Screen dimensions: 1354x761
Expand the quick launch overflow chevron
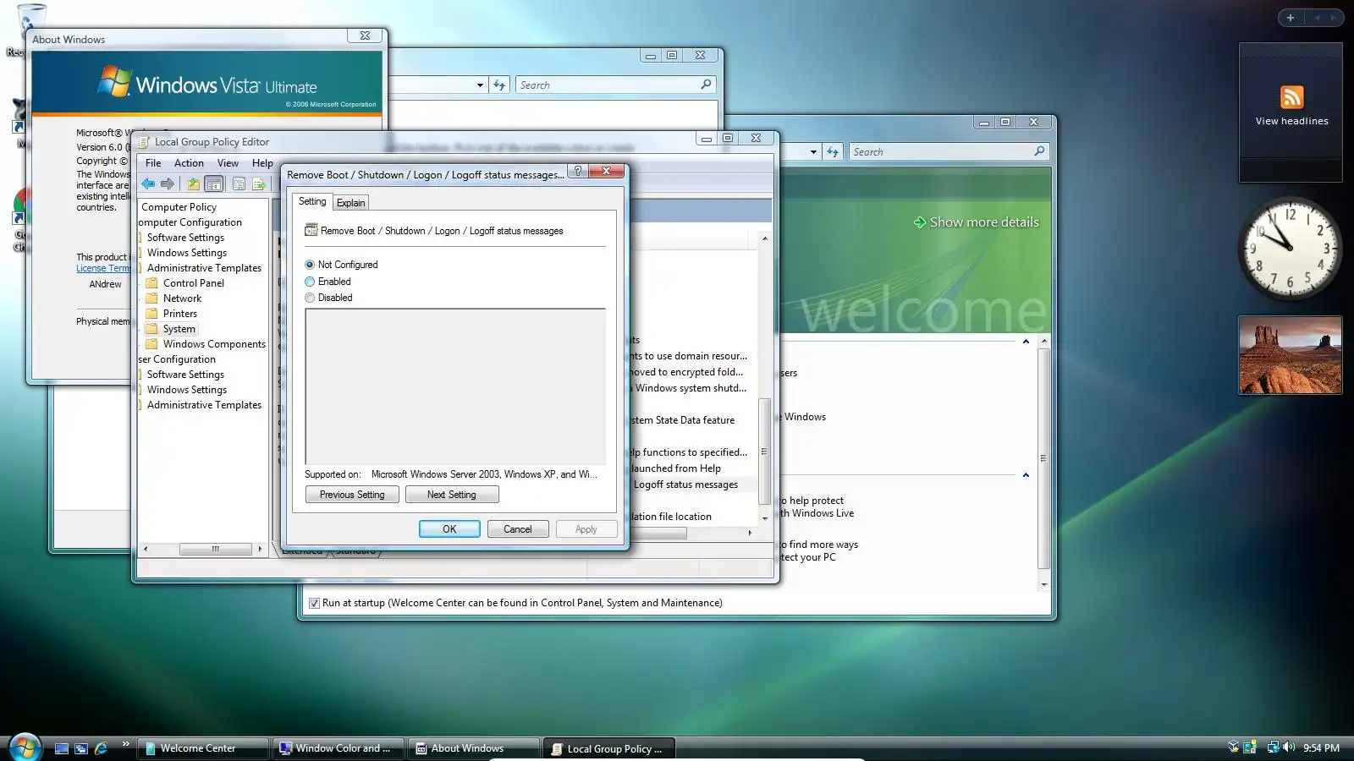click(x=125, y=744)
